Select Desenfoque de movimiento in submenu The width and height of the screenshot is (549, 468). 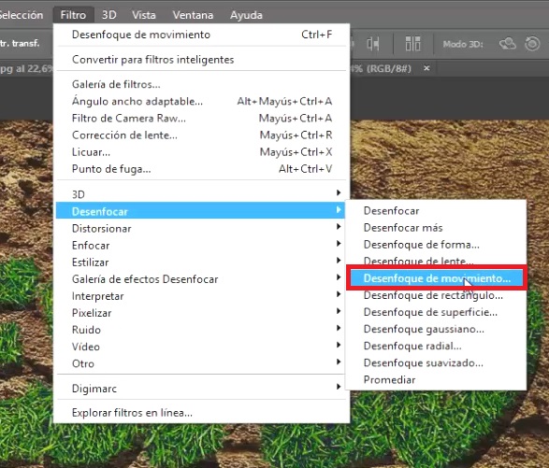(x=437, y=278)
